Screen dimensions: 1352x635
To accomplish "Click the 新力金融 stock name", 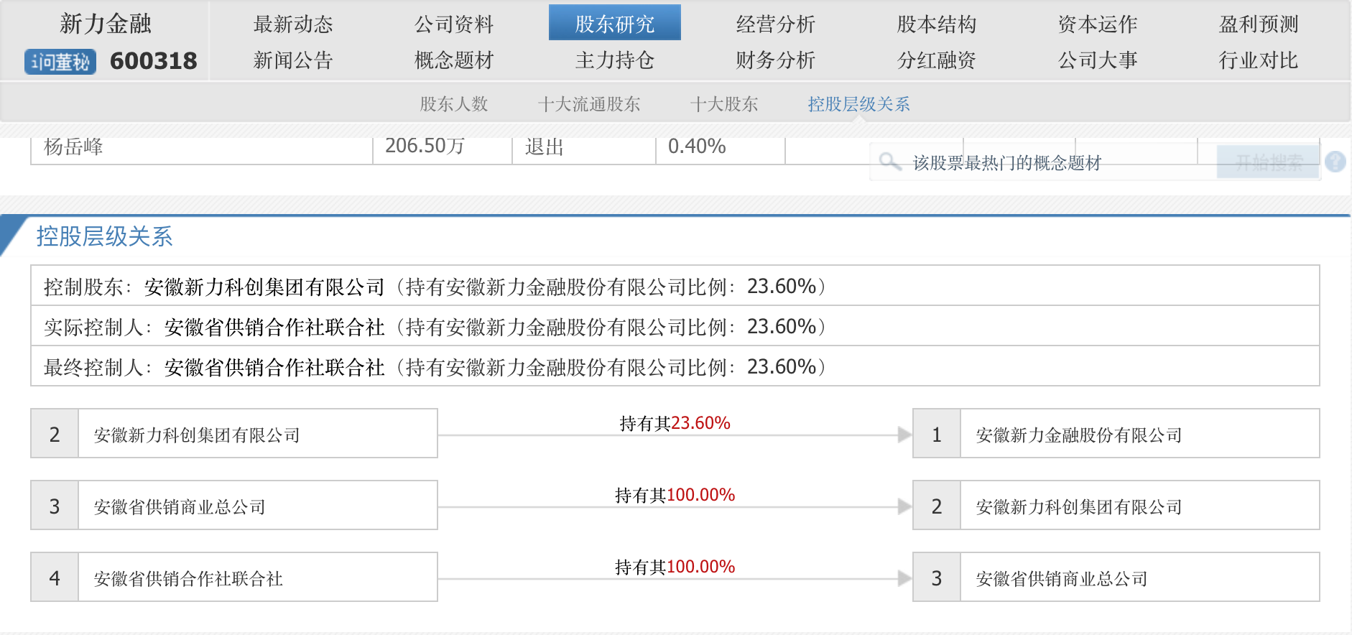I will [106, 24].
